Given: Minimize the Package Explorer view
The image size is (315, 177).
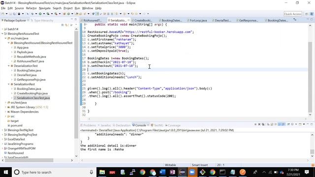Looking at the screenshot, I should pos(72,19).
